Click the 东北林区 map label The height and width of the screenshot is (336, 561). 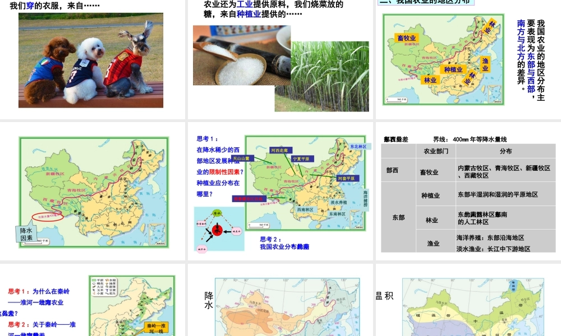pos(358,146)
